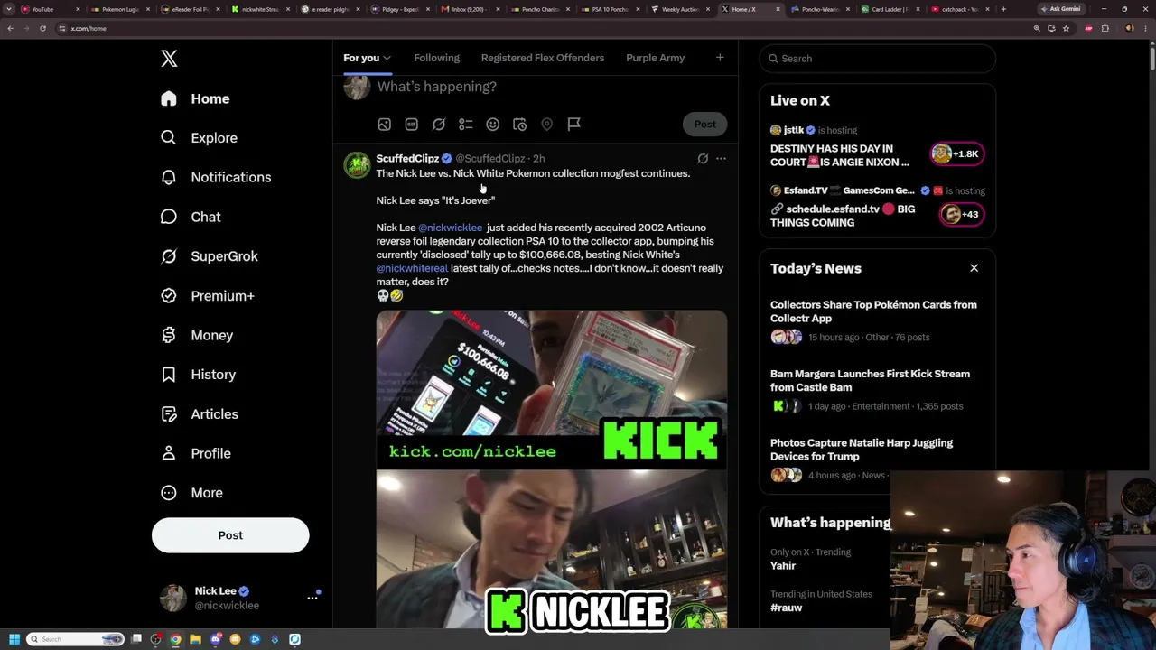Image resolution: width=1156 pixels, height=650 pixels.
Task: Click the Chrome icon in the taskbar
Action: (176, 639)
